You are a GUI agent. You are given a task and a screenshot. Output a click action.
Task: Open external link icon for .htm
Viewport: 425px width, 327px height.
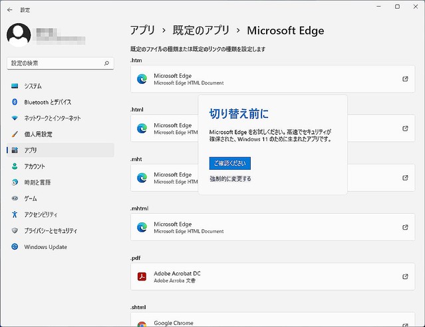click(x=405, y=79)
